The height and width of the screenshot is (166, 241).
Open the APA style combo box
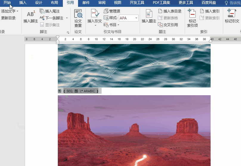(x=129, y=18)
